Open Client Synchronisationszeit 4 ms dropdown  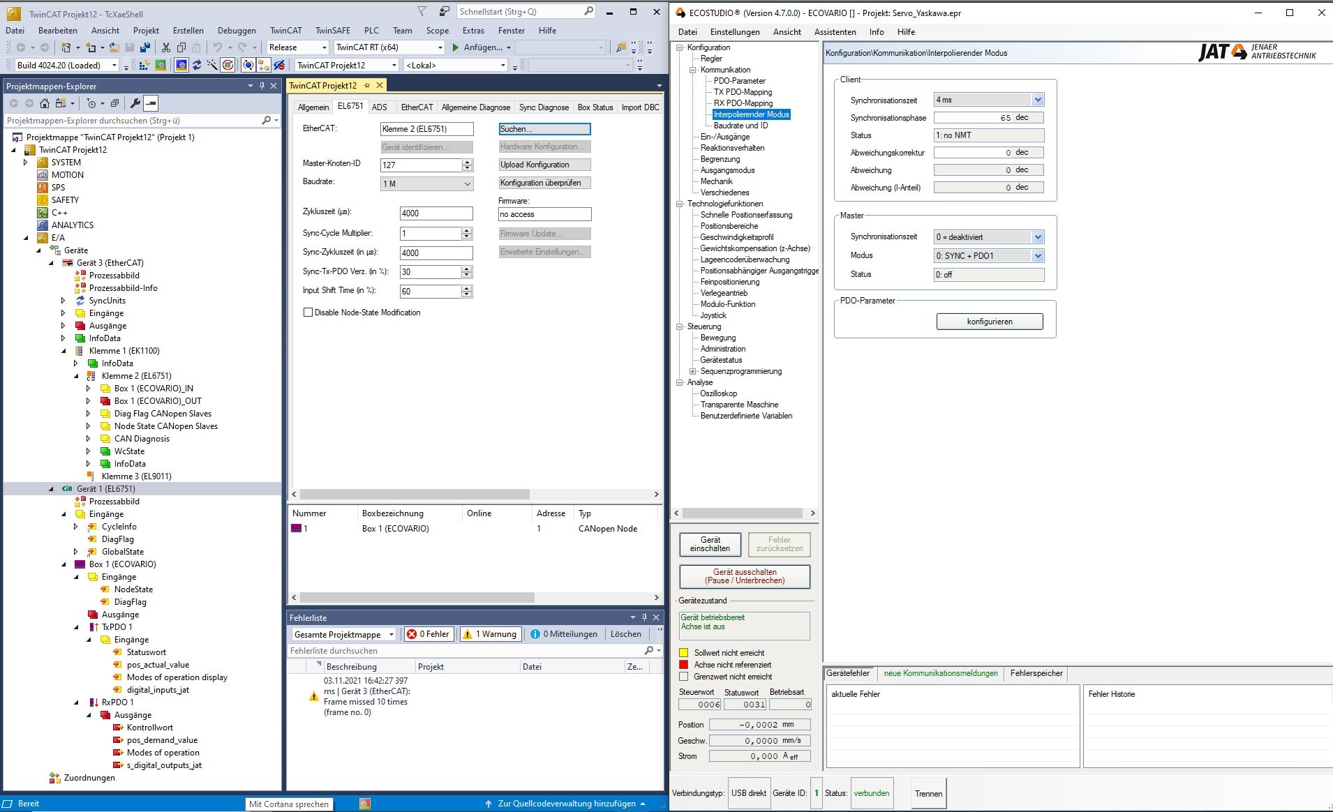tap(1038, 100)
